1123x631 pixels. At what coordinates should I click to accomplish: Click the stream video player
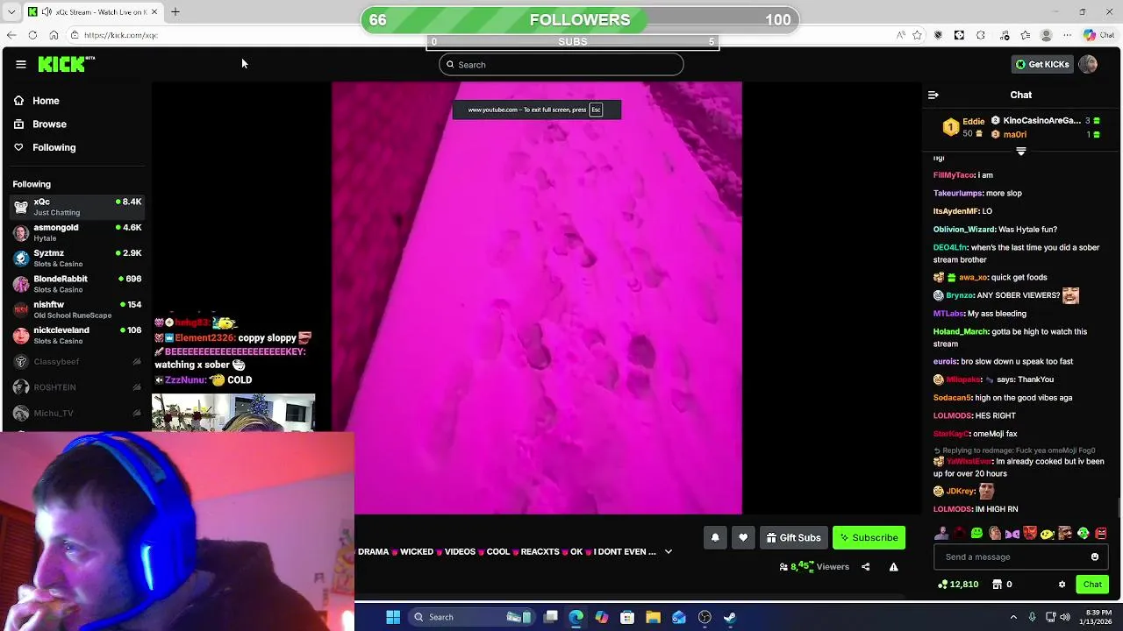(537, 298)
